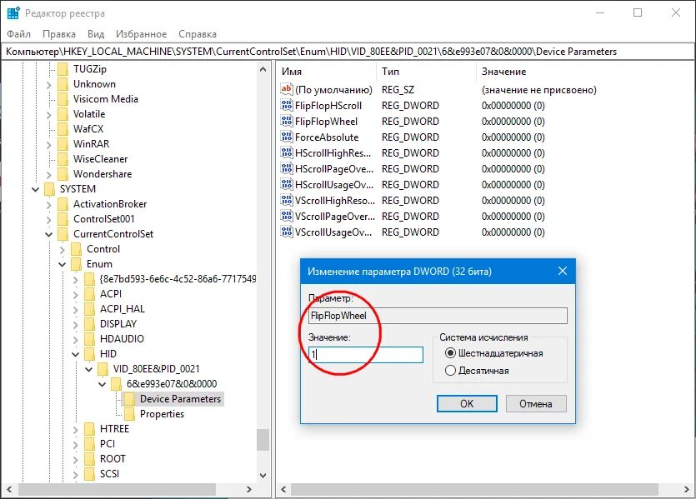Select the 6&e993e07&0&0000 tree item
The height and width of the screenshot is (499, 696).
(172, 384)
